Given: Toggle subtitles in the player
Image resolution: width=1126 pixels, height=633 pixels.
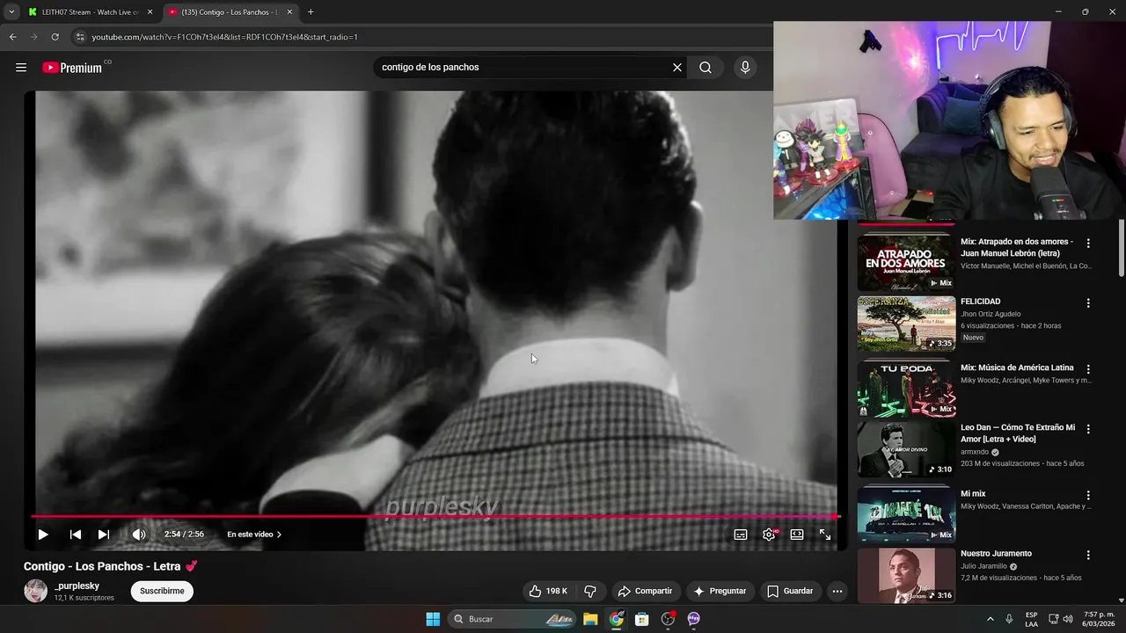Looking at the screenshot, I should [x=741, y=535].
